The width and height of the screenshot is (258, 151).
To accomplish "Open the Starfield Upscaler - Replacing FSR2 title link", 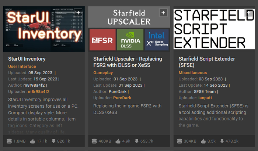I will click(128, 62).
